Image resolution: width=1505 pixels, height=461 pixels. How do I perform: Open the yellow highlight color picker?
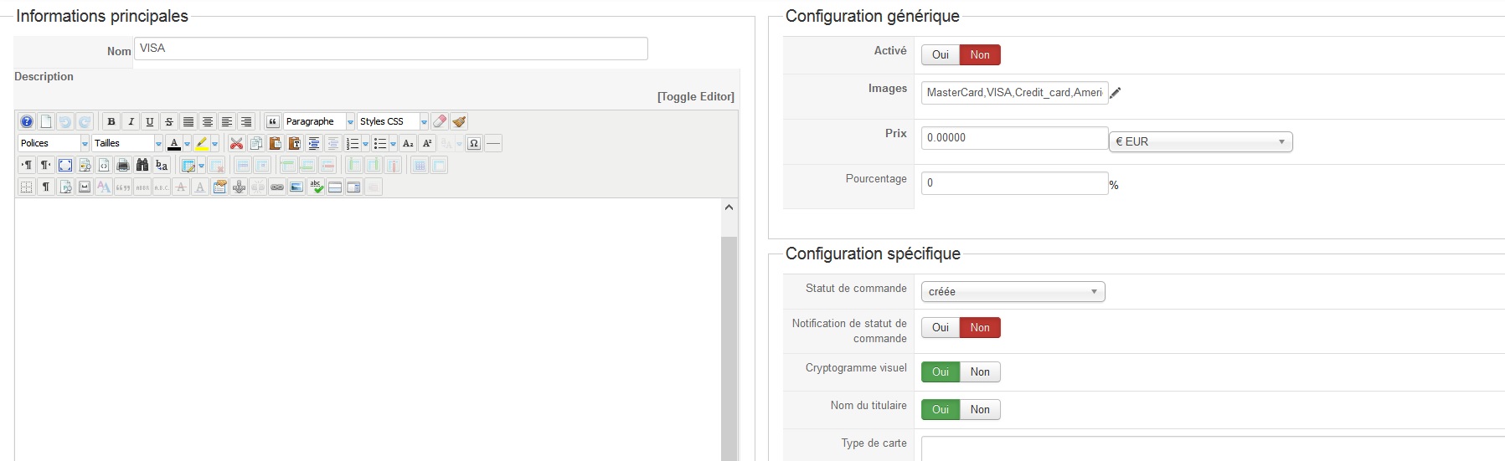pos(214,144)
